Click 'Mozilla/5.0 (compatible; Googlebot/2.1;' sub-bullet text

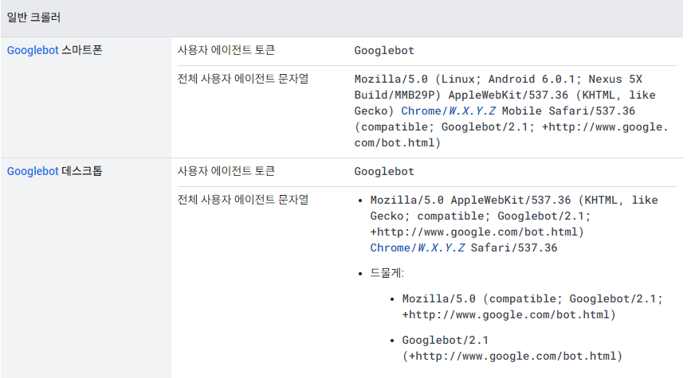click(532, 298)
